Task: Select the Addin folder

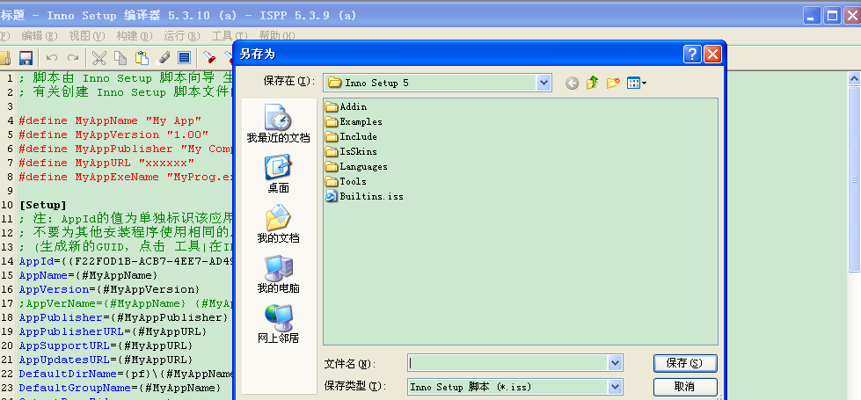Action: 346,106
